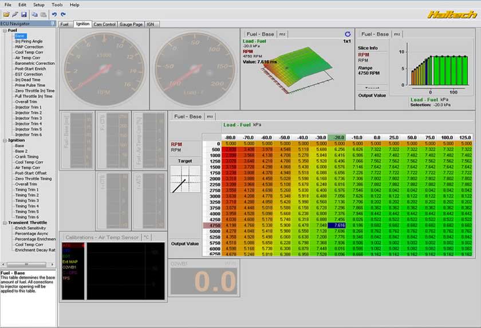Click the edit pencil icon in toolbar
Image resolution: width=481 pixels, height=328 pixels.
point(15,14)
